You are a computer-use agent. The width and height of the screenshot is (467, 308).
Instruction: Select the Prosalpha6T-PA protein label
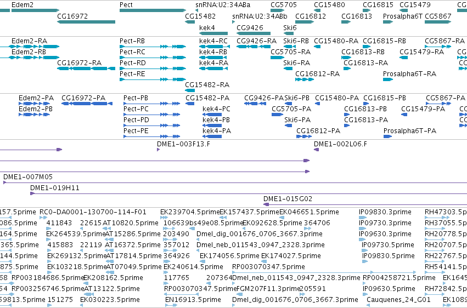410,131
